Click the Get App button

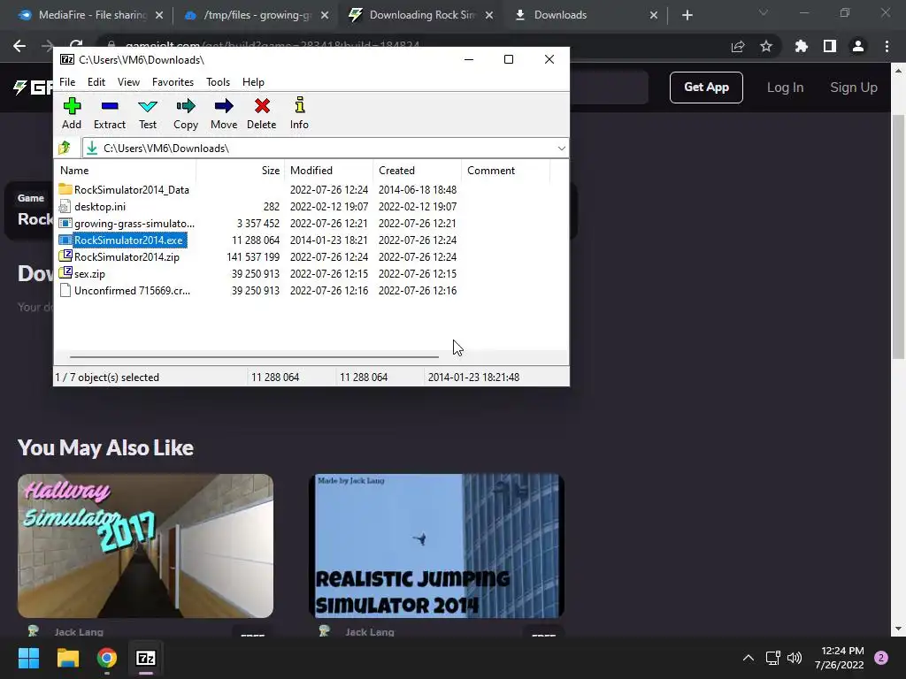tap(706, 88)
